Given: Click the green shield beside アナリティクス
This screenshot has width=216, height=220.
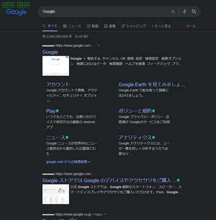Looking at the screenshot, I should click(x=154, y=137).
